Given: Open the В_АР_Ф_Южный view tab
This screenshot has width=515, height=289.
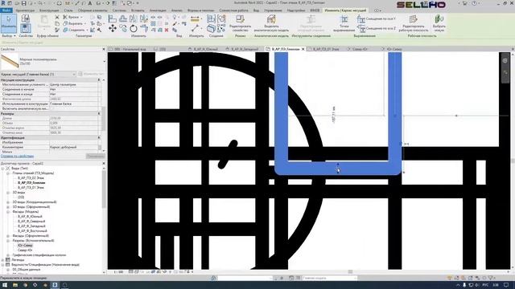Looking at the screenshot, I should [205, 49].
